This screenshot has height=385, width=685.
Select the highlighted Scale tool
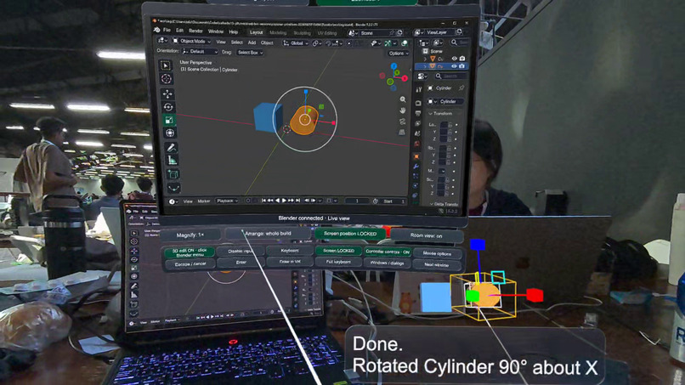point(169,120)
